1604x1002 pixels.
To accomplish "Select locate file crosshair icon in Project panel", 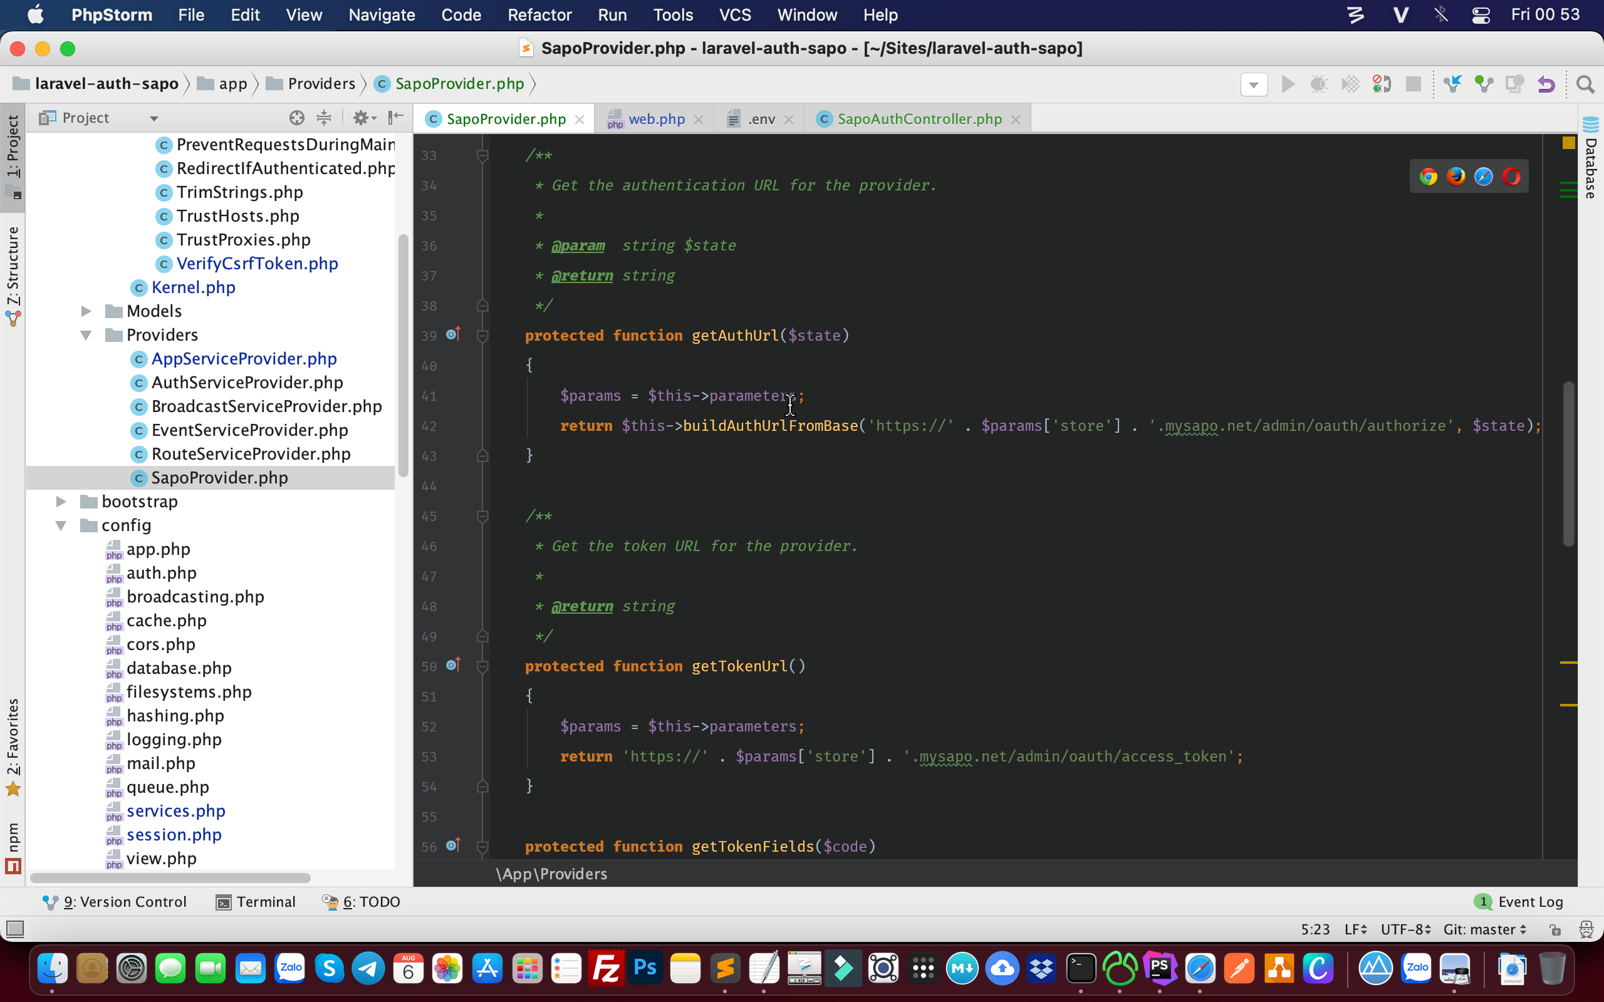I will click(x=296, y=117).
